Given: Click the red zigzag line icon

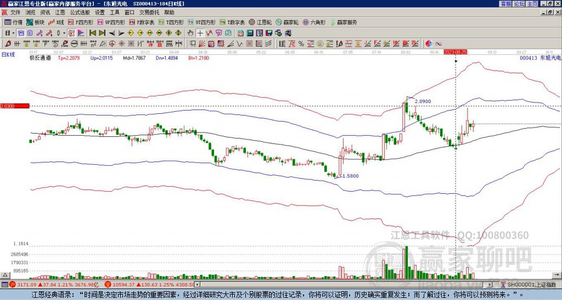Looking at the screenshot, I should 209,33.
